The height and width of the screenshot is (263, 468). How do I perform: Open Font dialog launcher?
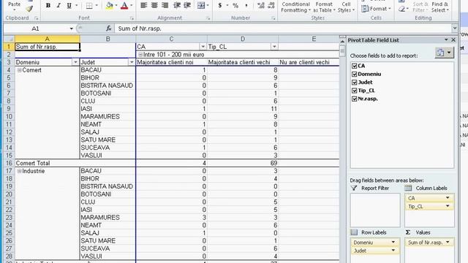[132, 18]
